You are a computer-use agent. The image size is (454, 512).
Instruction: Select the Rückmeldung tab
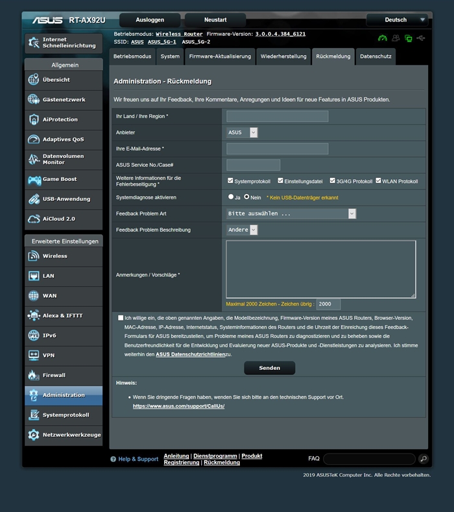[x=333, y=56]
